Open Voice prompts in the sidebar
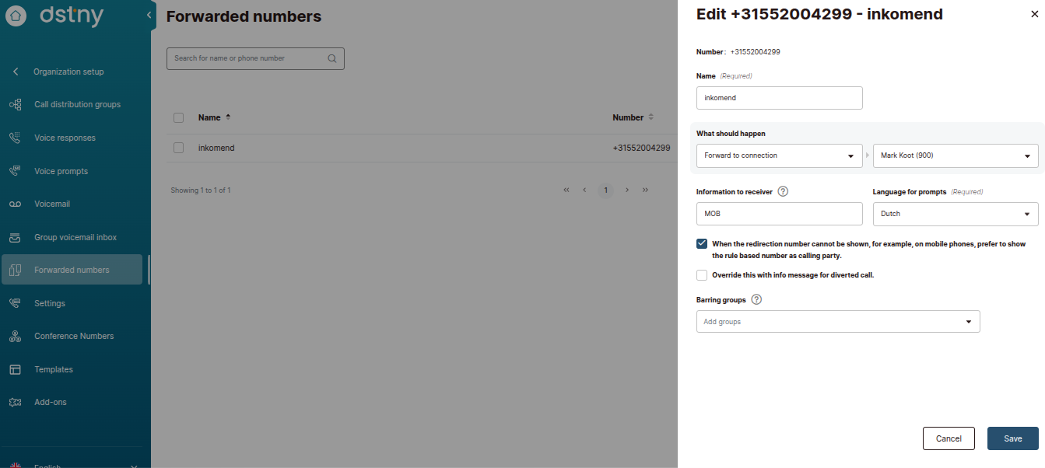Viewport: 1045px width, 468px height. [x=61, y=171]
